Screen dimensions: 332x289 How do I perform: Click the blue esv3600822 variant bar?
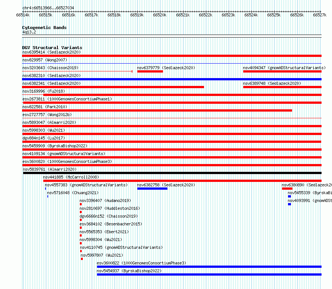(209, 267)
